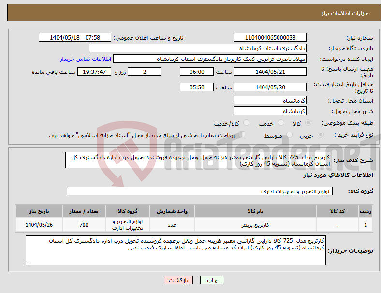
Task: Click the شهر محل تحویل label
Action: 352,111
